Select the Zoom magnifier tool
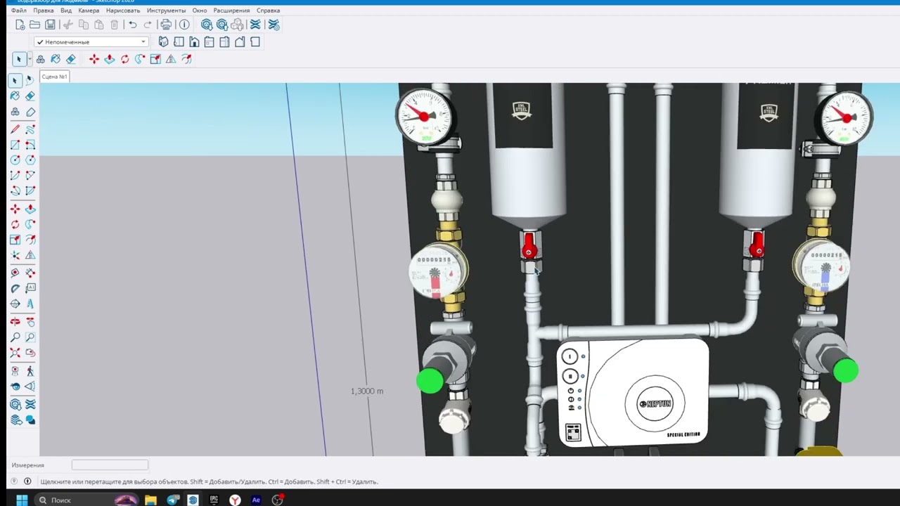 pyautogui.click(x=15, y=337)
